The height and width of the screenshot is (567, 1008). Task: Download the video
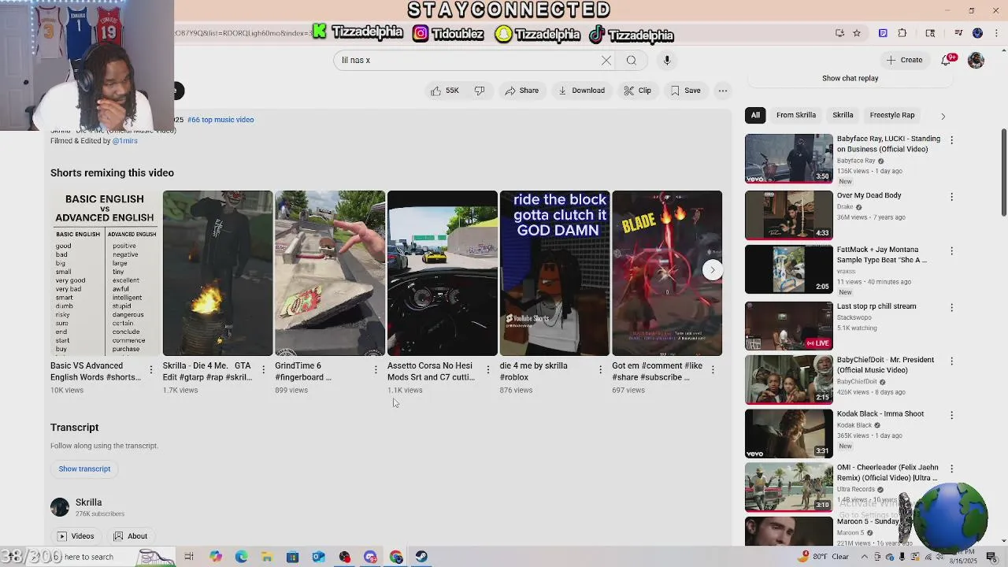tap(582, 91)
